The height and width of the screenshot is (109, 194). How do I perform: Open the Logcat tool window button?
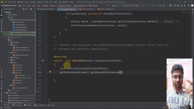click(51, 105)
